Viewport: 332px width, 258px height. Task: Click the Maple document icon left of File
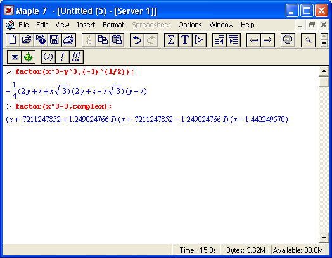[10, 25]
